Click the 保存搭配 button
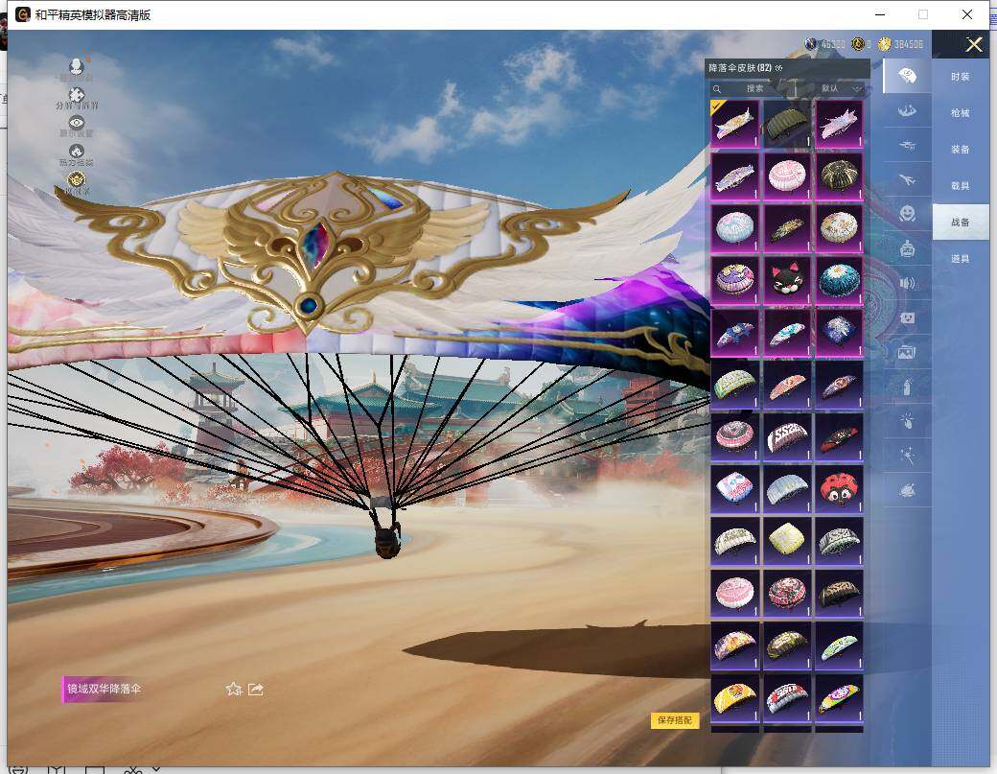Image resolution: width=997 pixels, height=774 pixels. pyautogui.click(x=675, y=720)
